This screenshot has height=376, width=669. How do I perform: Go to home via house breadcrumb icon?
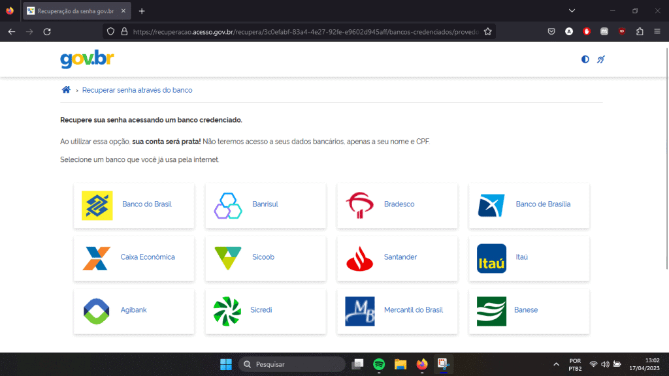tap(66, 89)
